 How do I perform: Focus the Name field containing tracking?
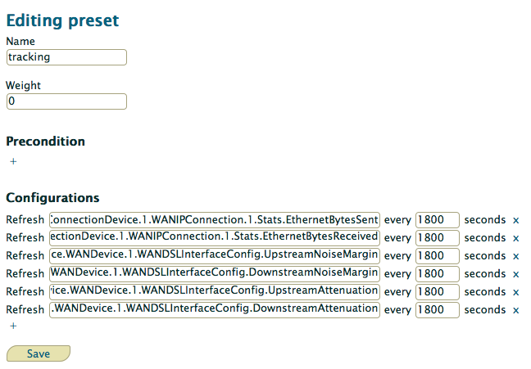(66, 57)
